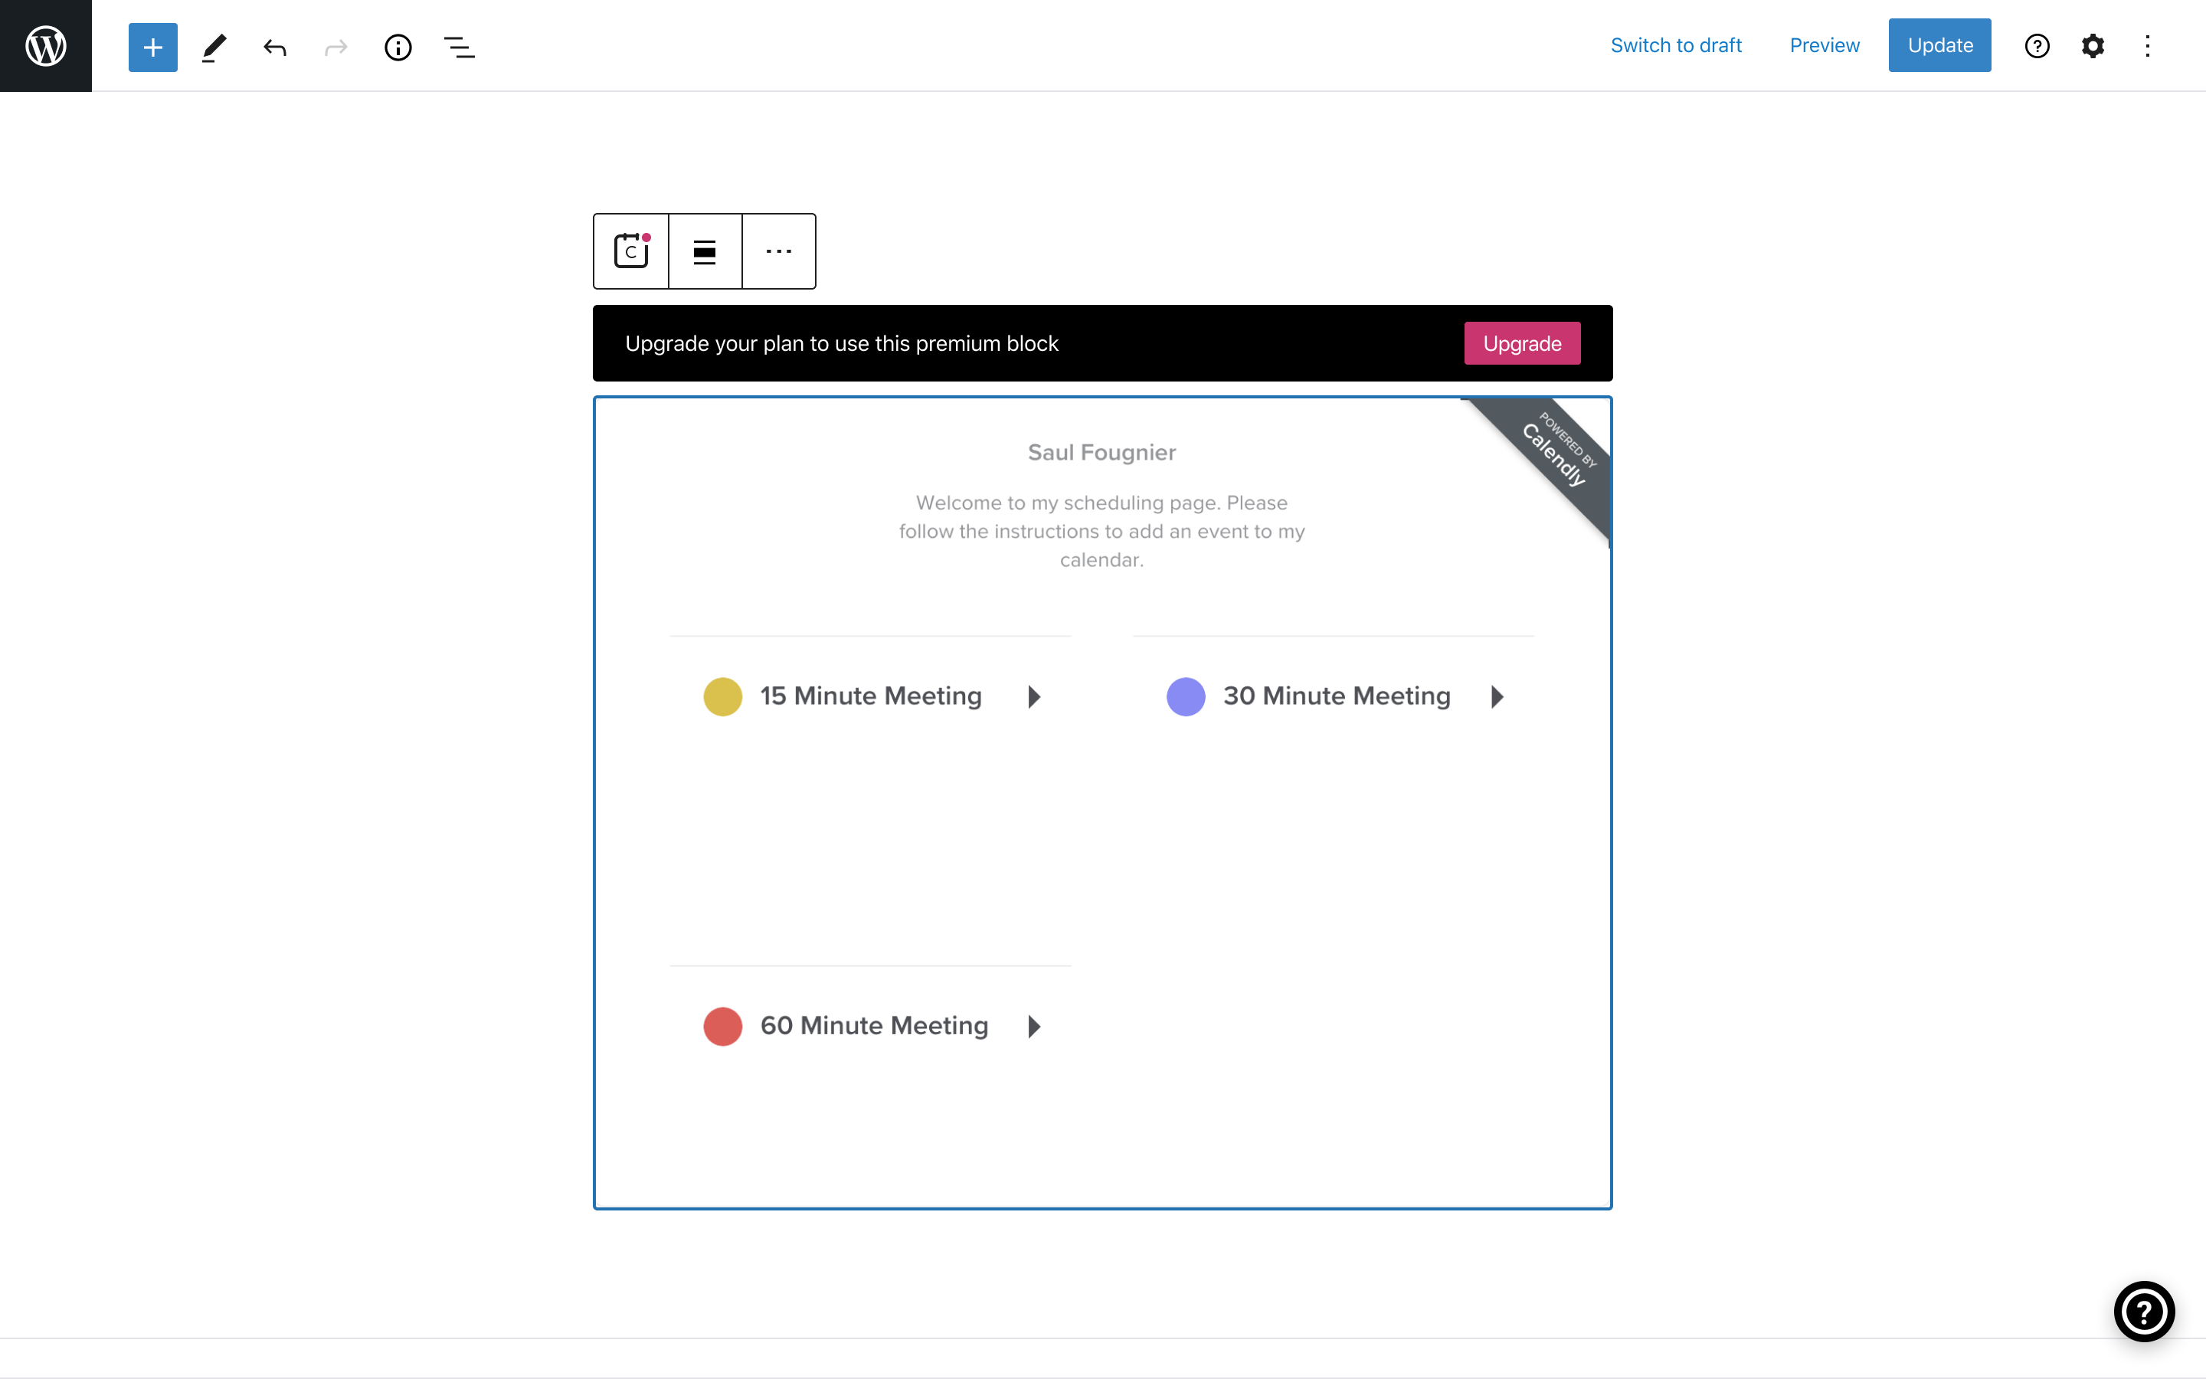Click the Undo arrow icon
Image resolution: width=2206 pixels, height=1379 pixels.
(275, 47)
